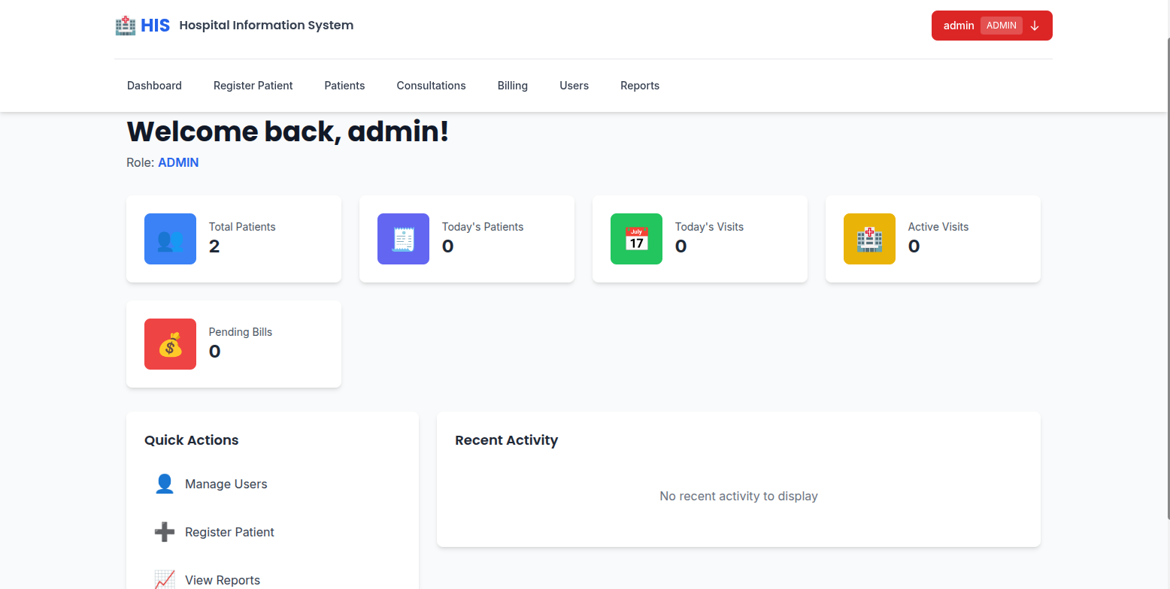
Task: Navigate to the Billing page
Action: (513, 86)
